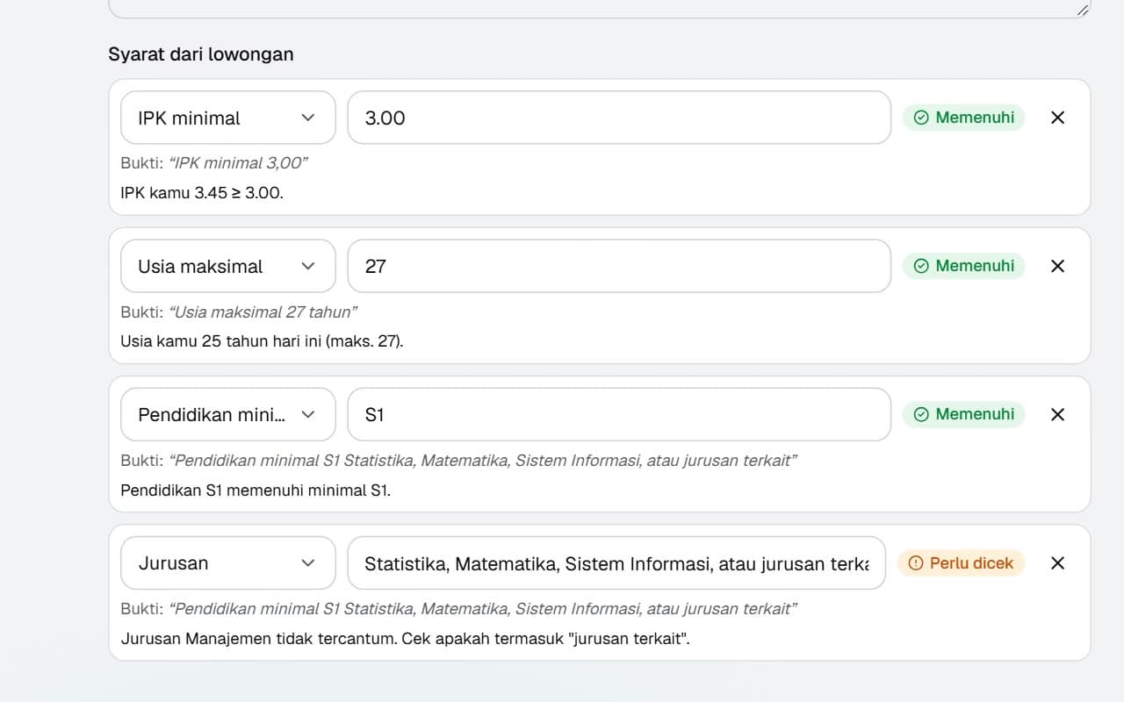This screenshot has height=702, width=1124.
Task: Open the IPK minimal type dropdown
Action: pyautogui.click(x=228, y=118)
